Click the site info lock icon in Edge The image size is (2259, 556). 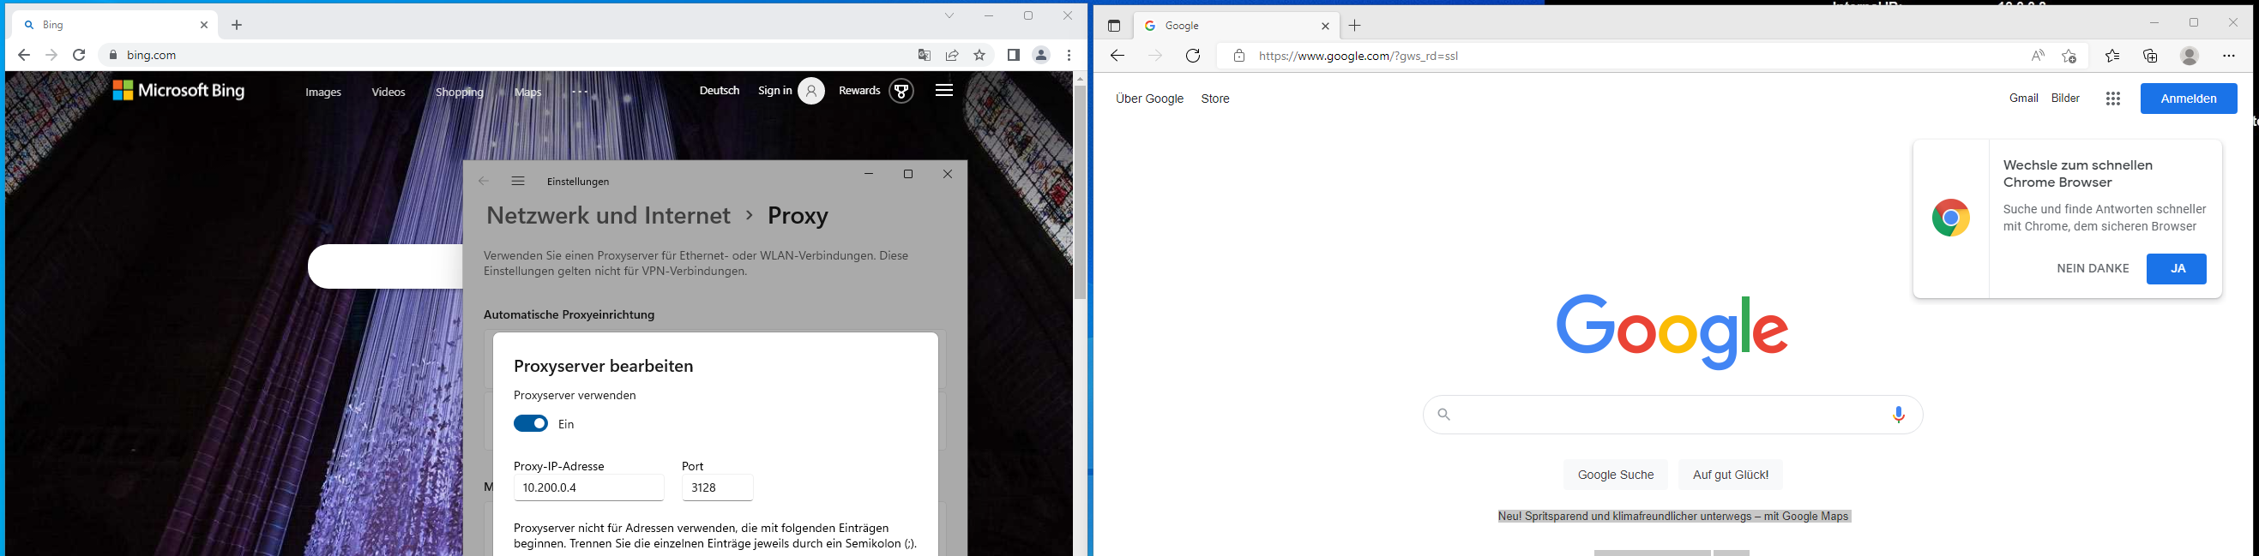[x=1238, y=56]
